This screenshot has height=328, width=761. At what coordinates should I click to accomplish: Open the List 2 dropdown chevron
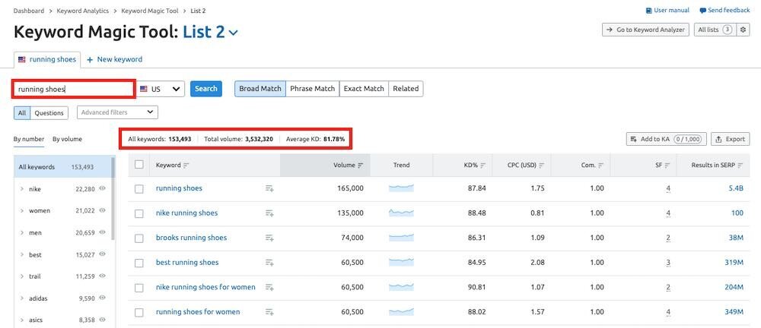pyautogui.click(x=234, y=33)
